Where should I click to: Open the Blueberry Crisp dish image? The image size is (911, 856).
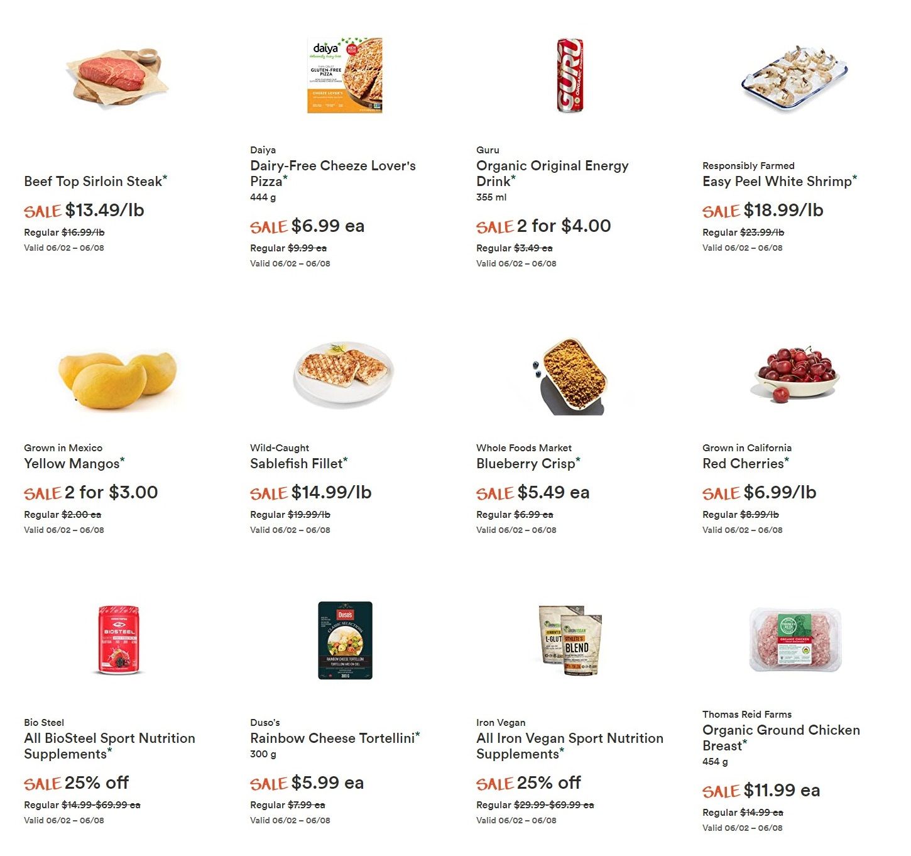pos(570,376)
